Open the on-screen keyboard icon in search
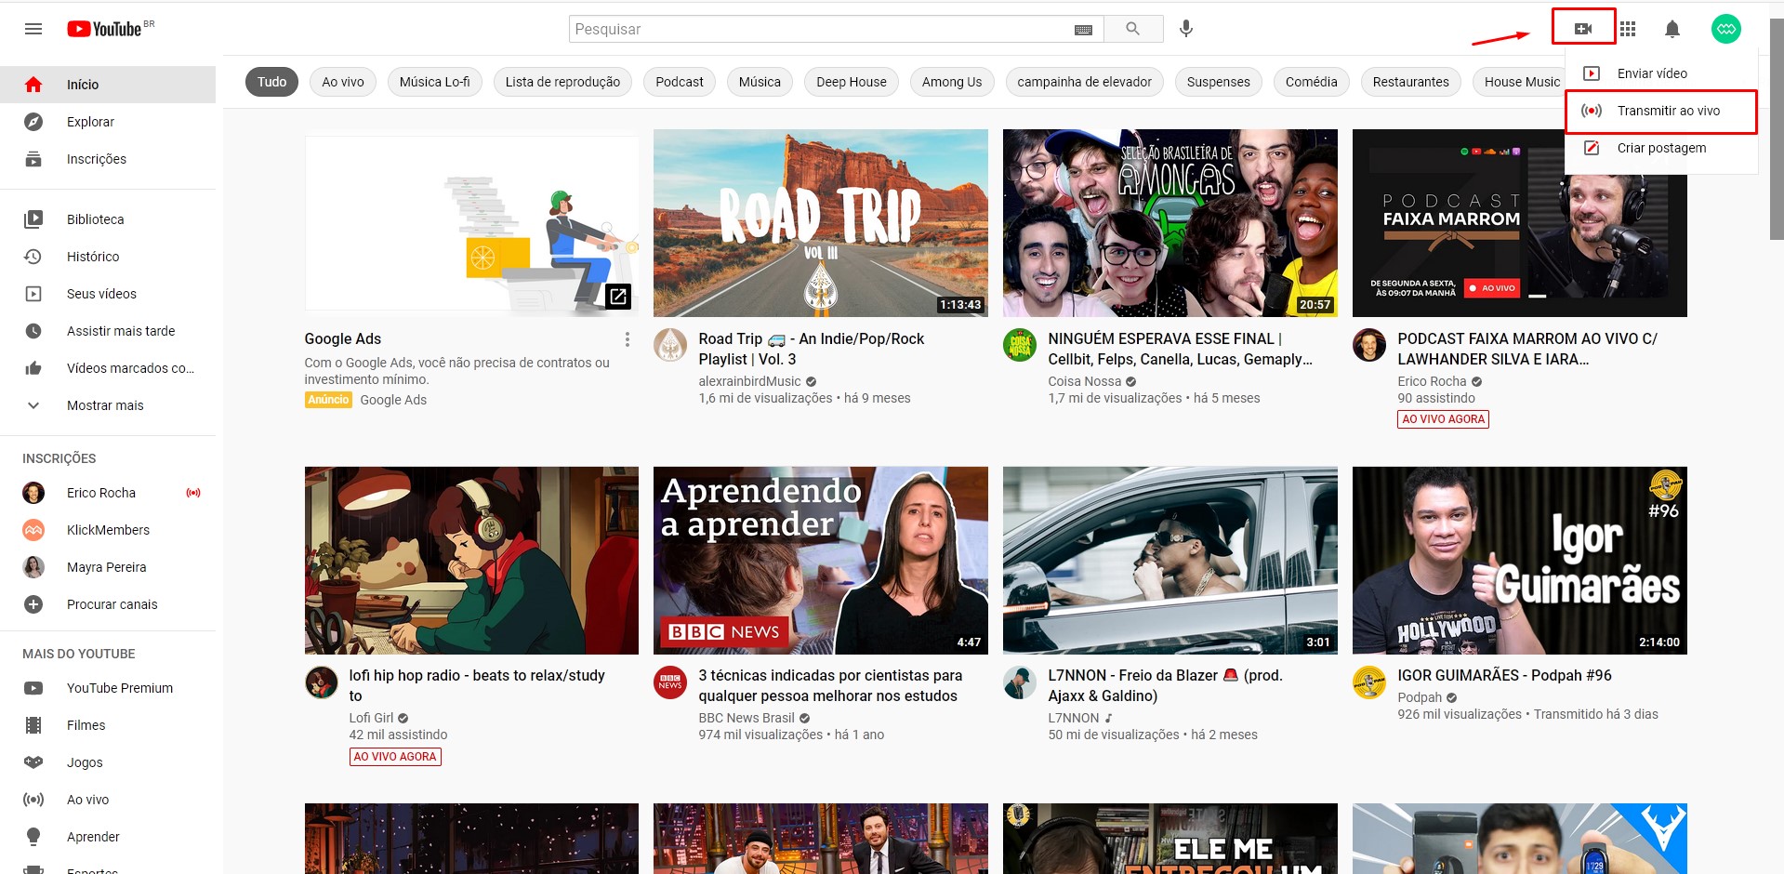Viewport: 1784px width, 874px height. tap(1083, 30)
